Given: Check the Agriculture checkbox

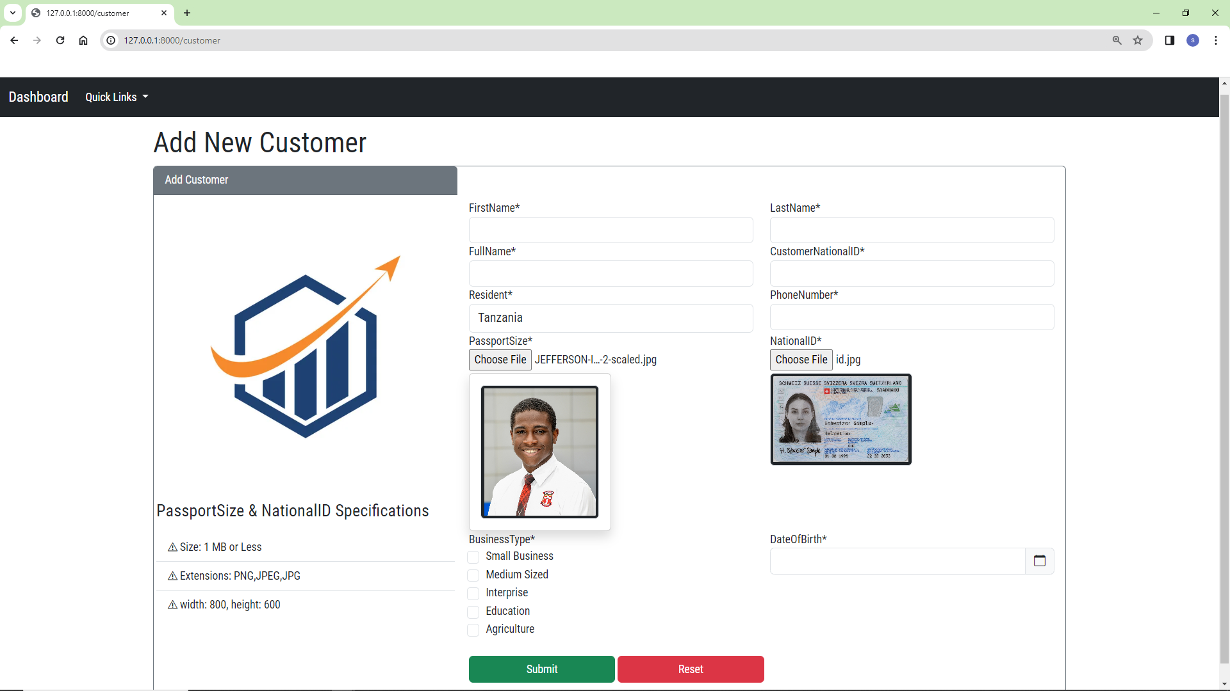Looking at the screenshot, I should click(473, 630).
